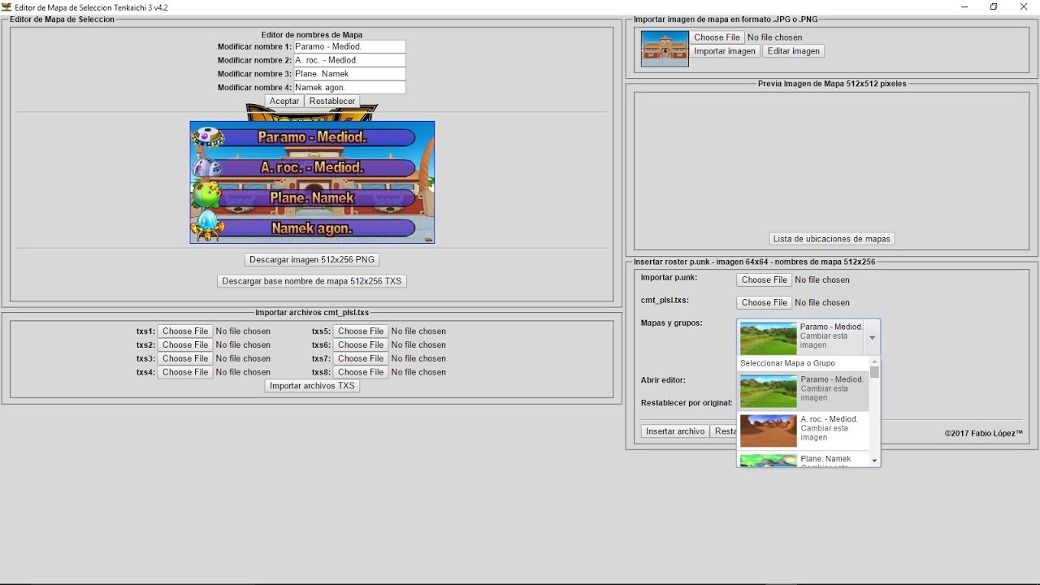This screenshot has height=585, width=1040.
Task: Choose file for txs5
Action: (361, 331)
